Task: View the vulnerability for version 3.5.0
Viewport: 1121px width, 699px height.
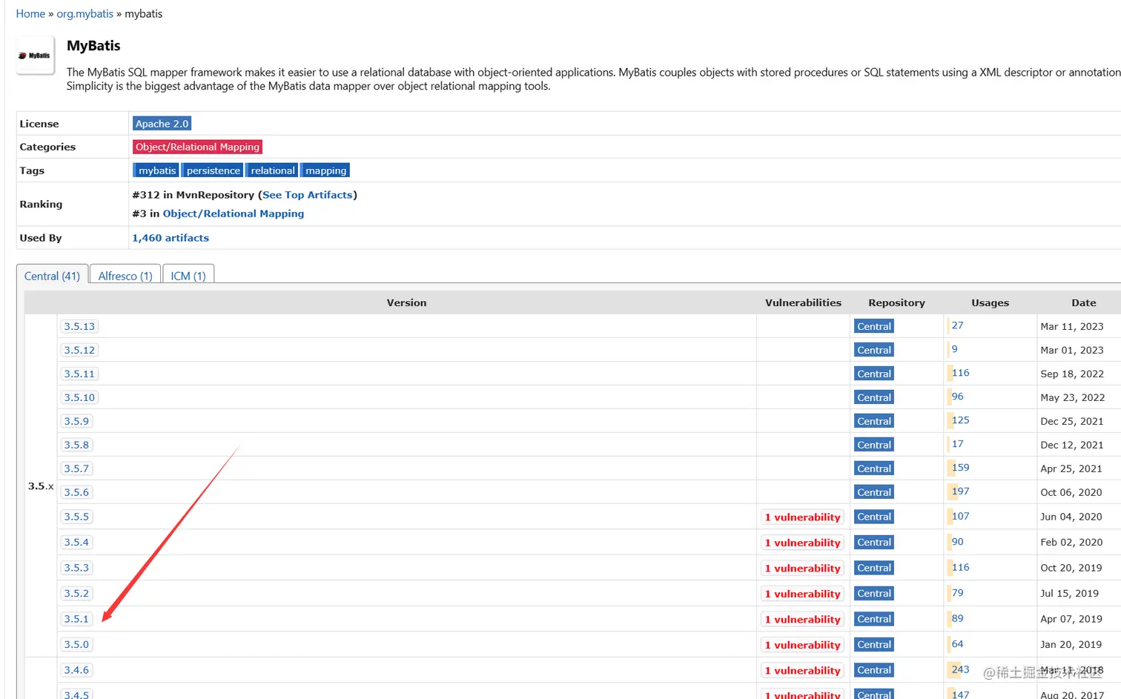Action: click(803, 645)
